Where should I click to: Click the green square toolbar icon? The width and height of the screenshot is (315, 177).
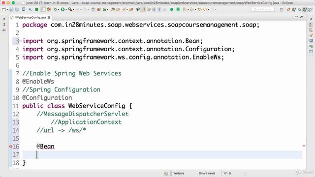[x=178, y=9]
